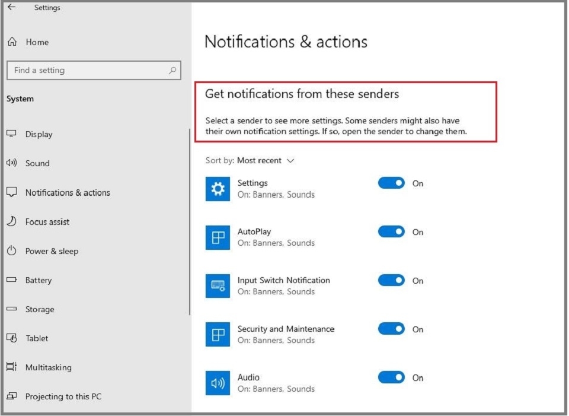The height and width of the screenshot is (416, 569).
Task: Turn off the Settings notifications toggle
Action: coord(391,183)
